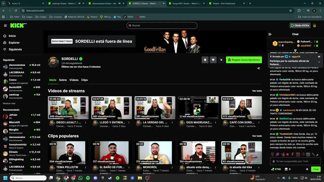Screen dimensions: 324x182
Task: Select the Sobre channel tab
Action: (x=63, y=80)
